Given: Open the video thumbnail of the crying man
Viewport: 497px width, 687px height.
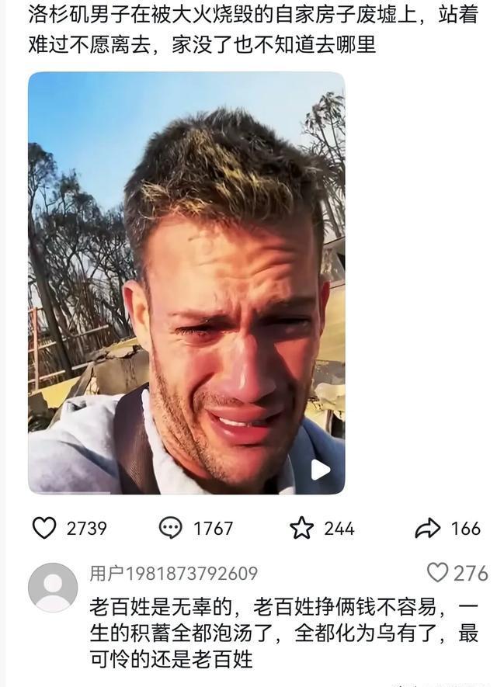Looking at the screenshot, I should [x=186, y=283].
